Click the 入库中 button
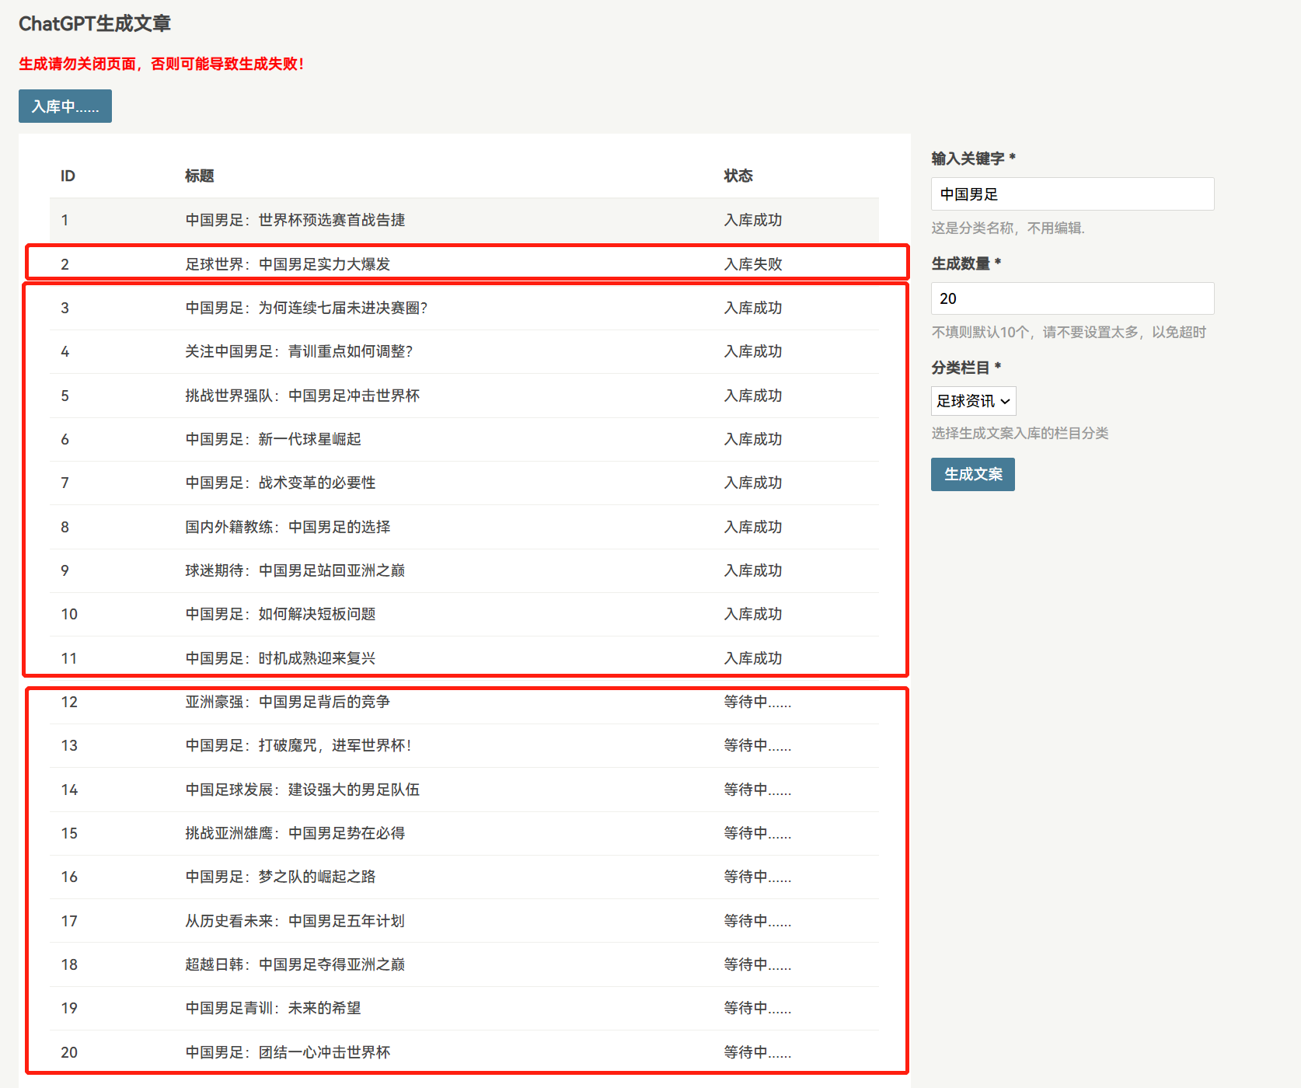Screen dimensions: 1301x1088 65,106
